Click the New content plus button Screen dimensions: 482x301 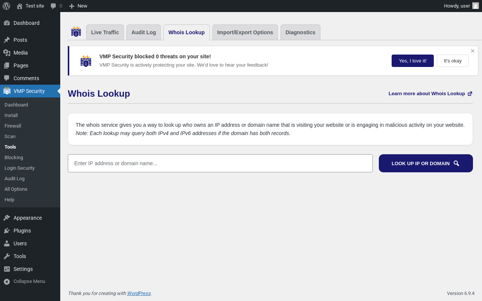tap(78, 6)
